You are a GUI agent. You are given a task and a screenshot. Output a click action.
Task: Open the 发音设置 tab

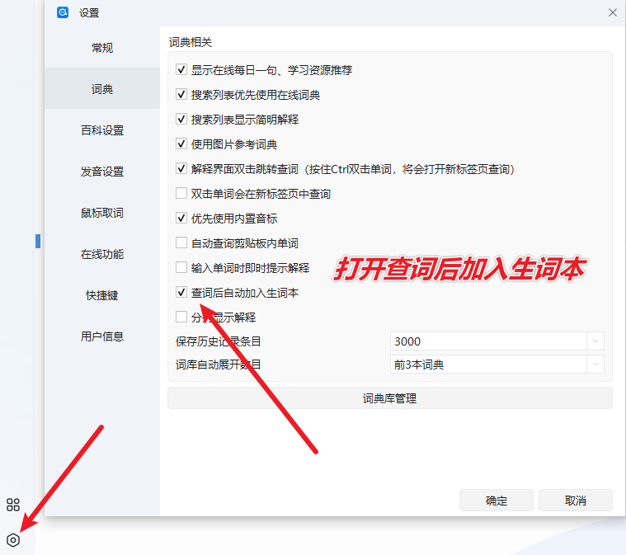102,172
